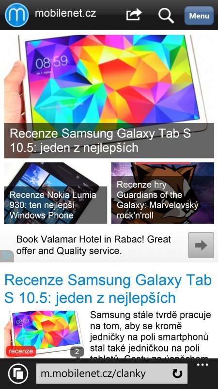Screen dimensions: 218x389
Task: Tap the small Galaxy Tab article thumbnail
Action: coord(44,333)
